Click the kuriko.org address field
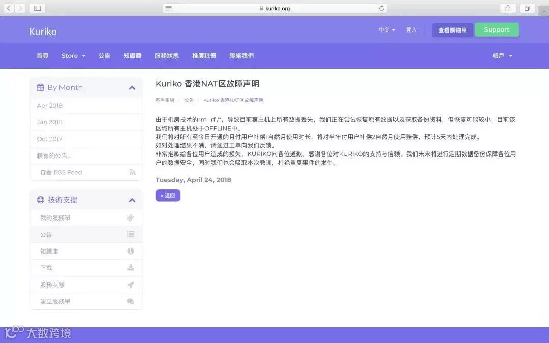This screenshot has height=343, width=549. point(275,8)
